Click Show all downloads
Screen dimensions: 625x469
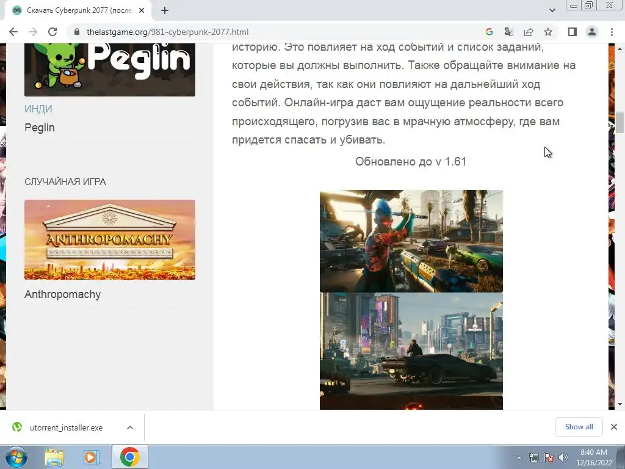579,427
